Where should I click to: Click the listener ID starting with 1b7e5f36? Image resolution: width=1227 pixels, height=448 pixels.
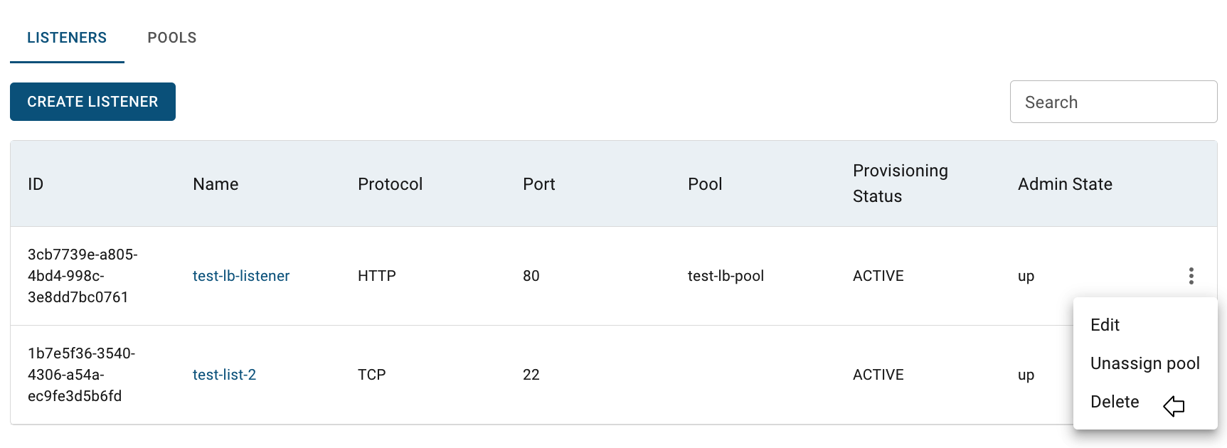[x=81, y=375]
